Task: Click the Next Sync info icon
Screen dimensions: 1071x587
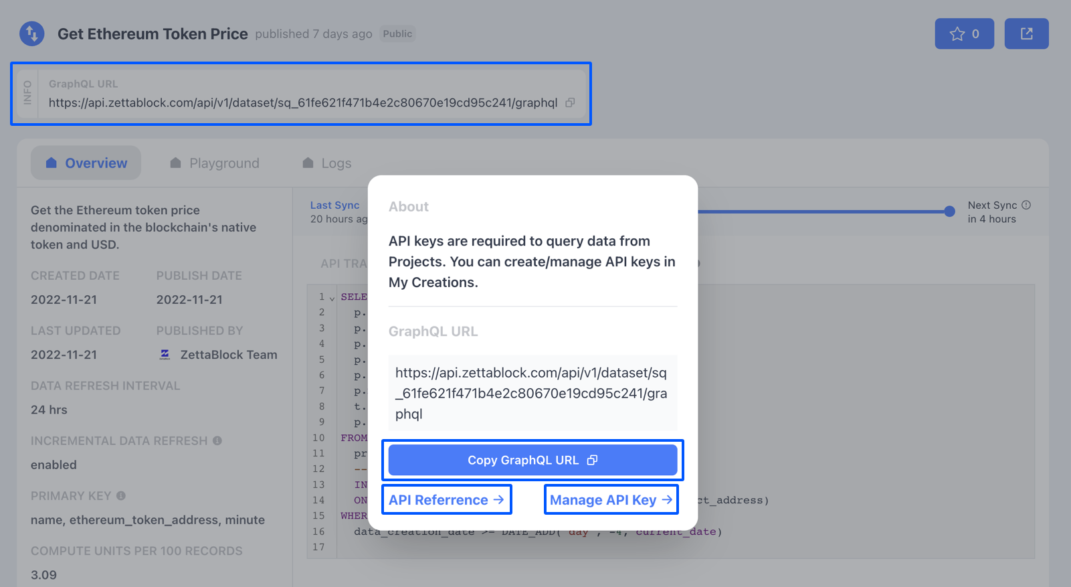Action: coord(1026,205)
